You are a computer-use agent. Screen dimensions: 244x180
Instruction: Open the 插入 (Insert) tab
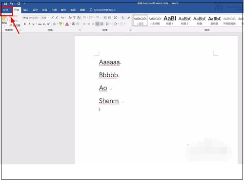pyautogui.click(x=26, y=10)
